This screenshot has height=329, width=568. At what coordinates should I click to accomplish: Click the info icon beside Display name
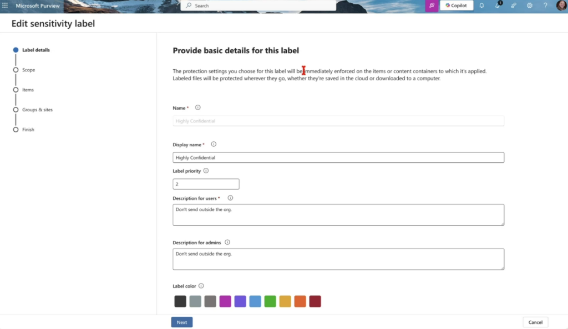tap(214, 144)
